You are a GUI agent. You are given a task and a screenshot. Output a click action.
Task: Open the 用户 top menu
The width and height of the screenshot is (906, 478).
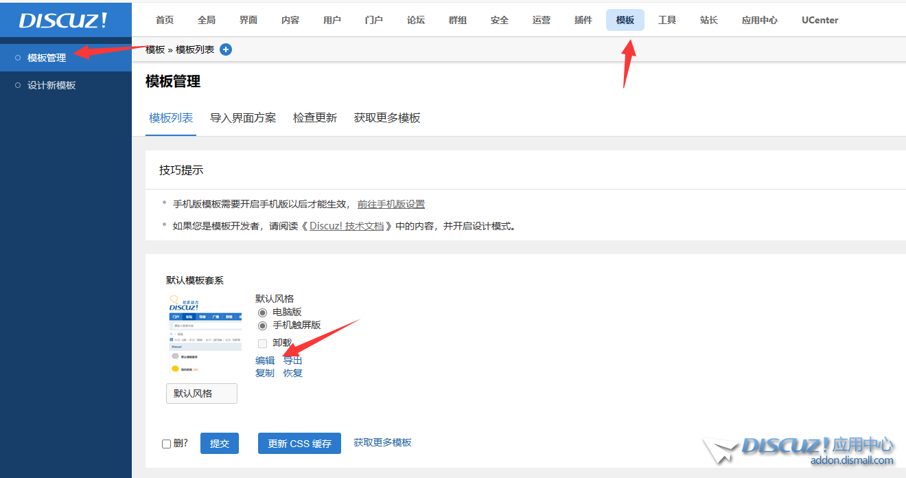(x=332, y=20)
